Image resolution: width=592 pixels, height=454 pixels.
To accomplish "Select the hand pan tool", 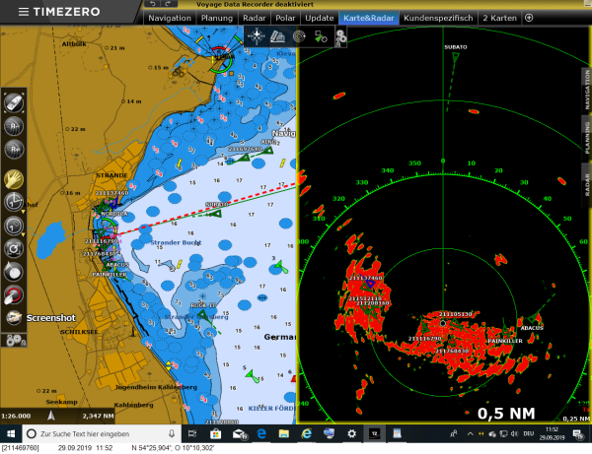I will click(14, 179).
